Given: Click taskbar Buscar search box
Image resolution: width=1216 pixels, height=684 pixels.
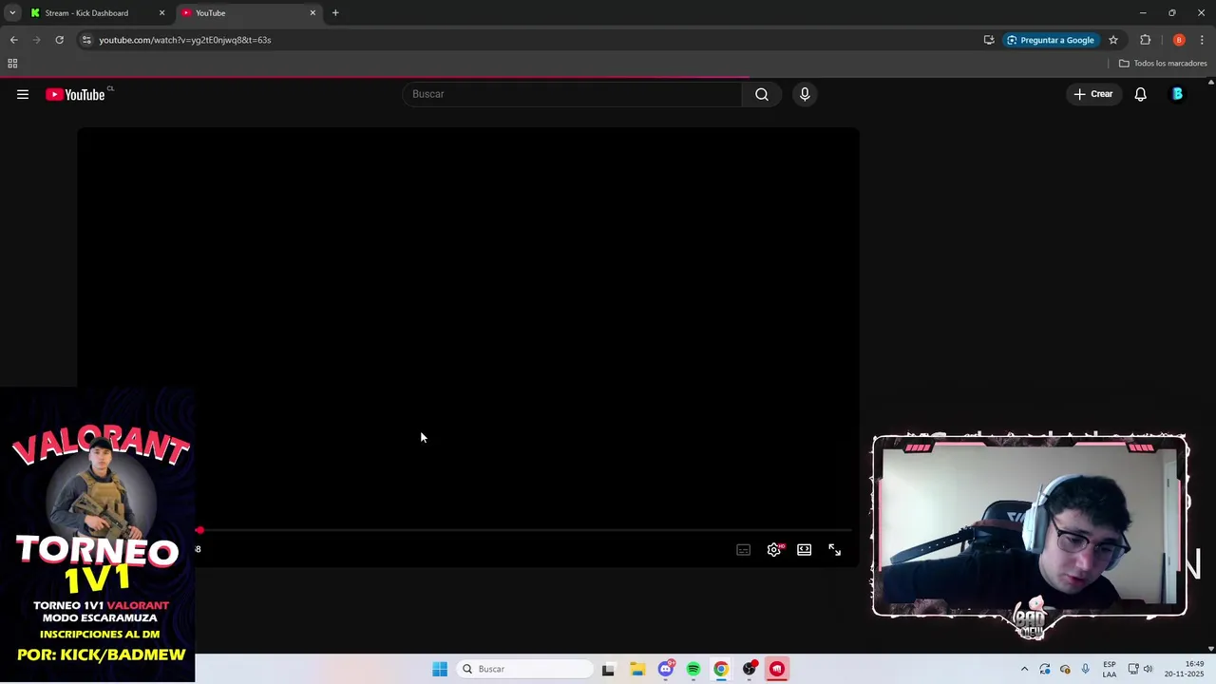Looking at the screenshot, I should point(524,669).
